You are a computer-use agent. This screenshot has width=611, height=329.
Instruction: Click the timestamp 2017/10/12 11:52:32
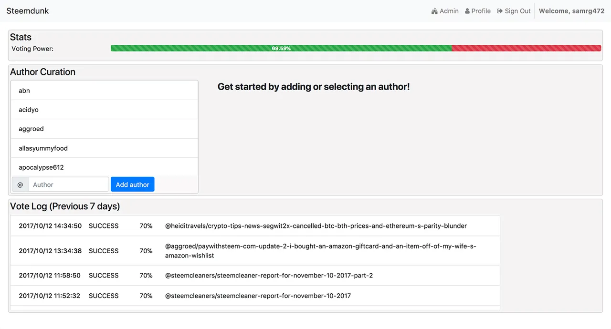click(50, 296)
